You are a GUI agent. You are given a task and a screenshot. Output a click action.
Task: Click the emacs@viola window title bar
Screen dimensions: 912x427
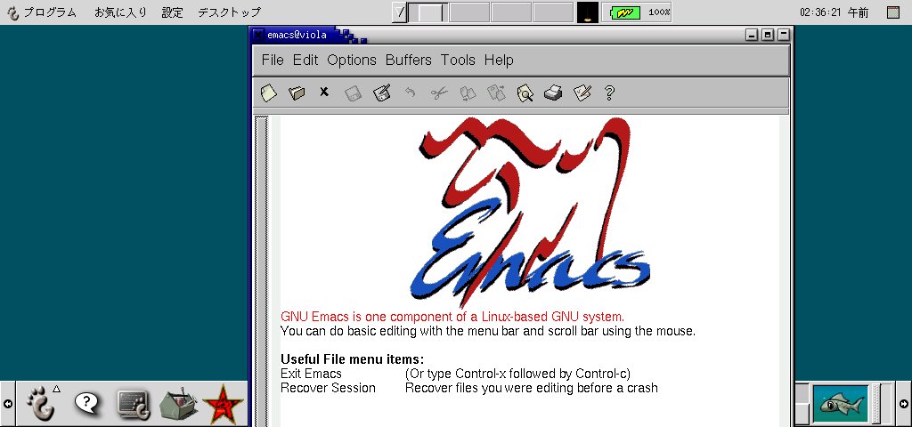click(x=520, y=35)
